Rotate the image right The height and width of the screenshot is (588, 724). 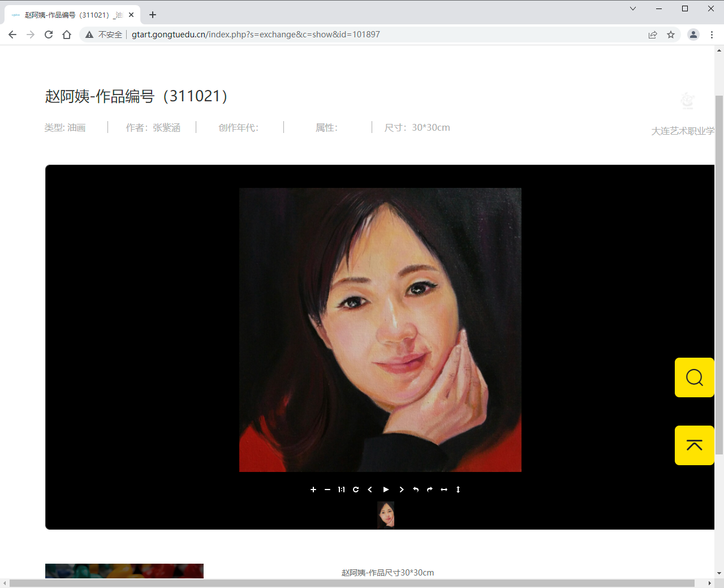430,490
